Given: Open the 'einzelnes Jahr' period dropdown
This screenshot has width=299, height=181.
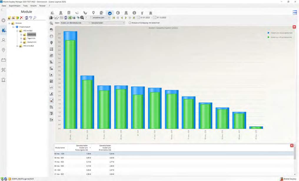Looking at the screenshot, I should 101,18.
